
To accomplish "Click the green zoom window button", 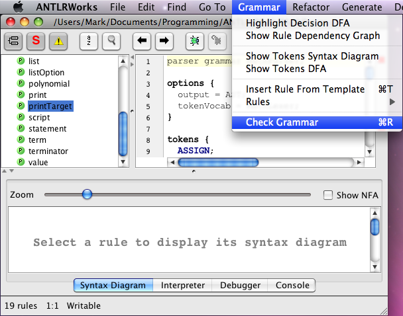I will (x=38, y=22).
